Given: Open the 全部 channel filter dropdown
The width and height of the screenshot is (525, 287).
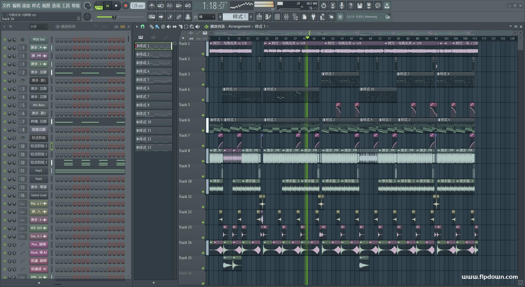Looking at the screenshot, I should click(x=39, y=27).
